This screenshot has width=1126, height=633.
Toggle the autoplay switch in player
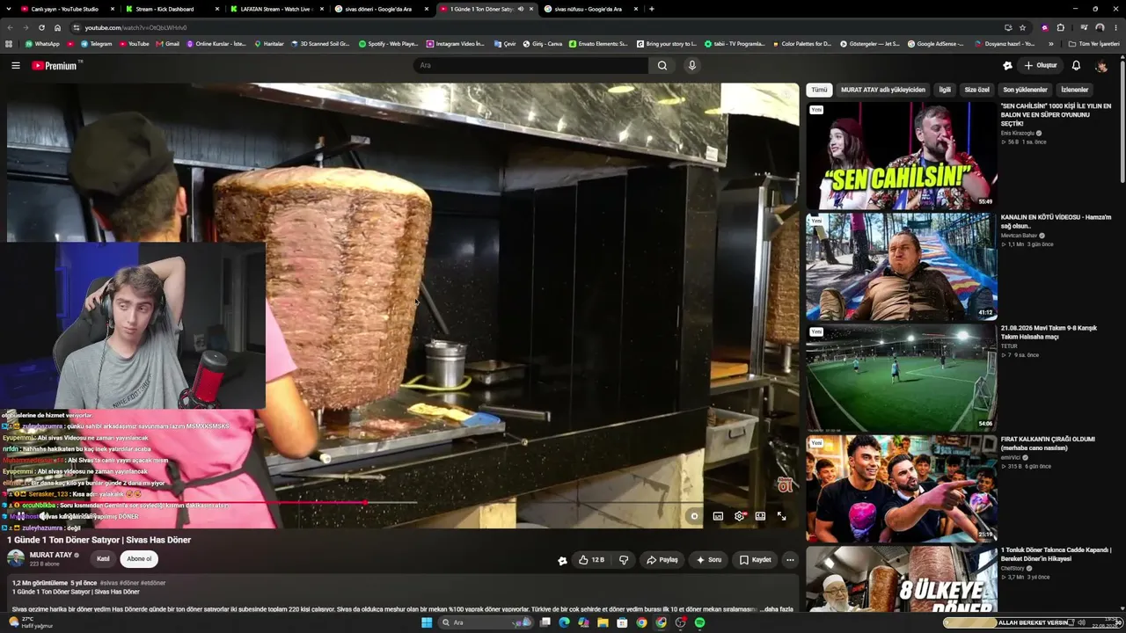click(693, 516)
